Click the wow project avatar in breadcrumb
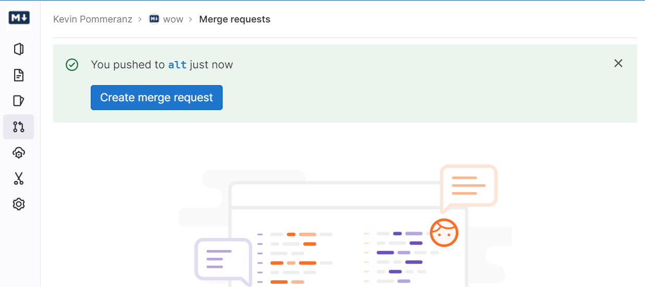The height and width of the screenshot is (287, 645). pos(154,19)
